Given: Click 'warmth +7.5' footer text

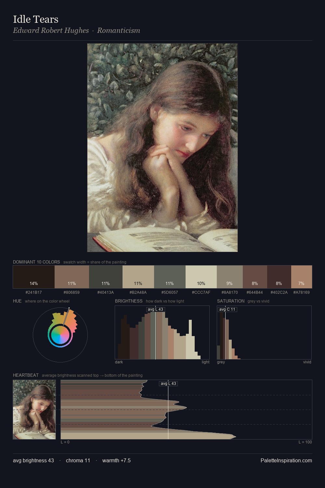Looking at the screenshot, I should click(x=116, y=460).
